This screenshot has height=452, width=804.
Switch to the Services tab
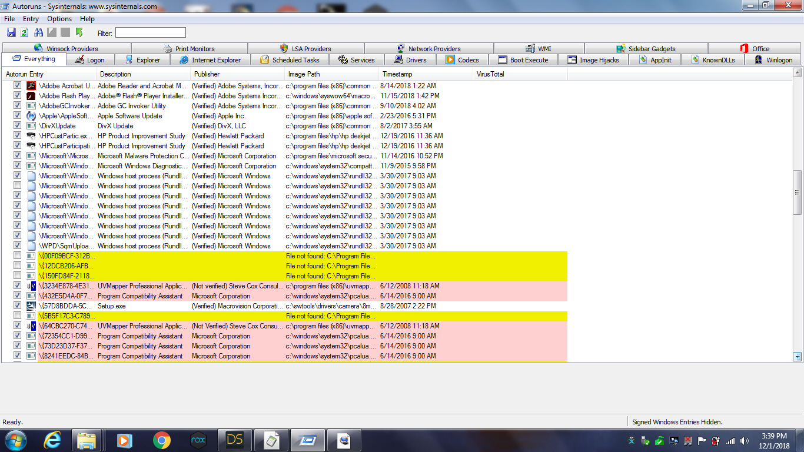(356, 60)
